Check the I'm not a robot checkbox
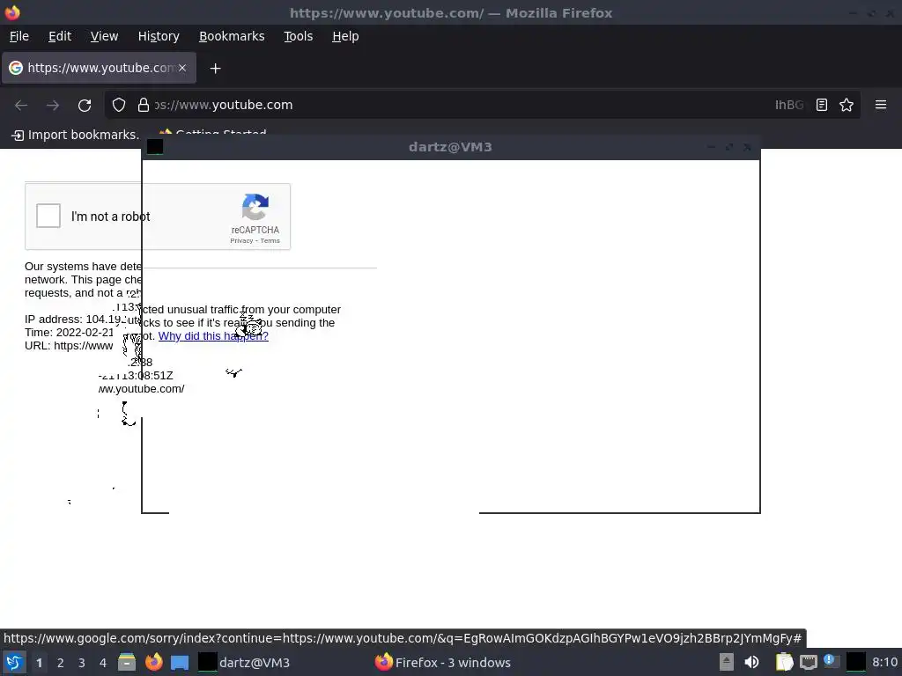Image resolution: width=902 pixels, height=676 pixels. [x=48, y=217]
